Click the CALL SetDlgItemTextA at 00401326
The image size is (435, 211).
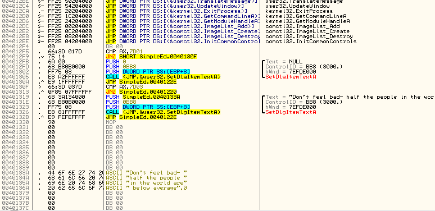click(x=163, y=112)
